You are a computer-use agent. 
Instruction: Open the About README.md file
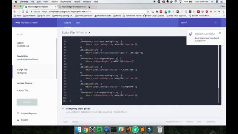click(34, 44)
